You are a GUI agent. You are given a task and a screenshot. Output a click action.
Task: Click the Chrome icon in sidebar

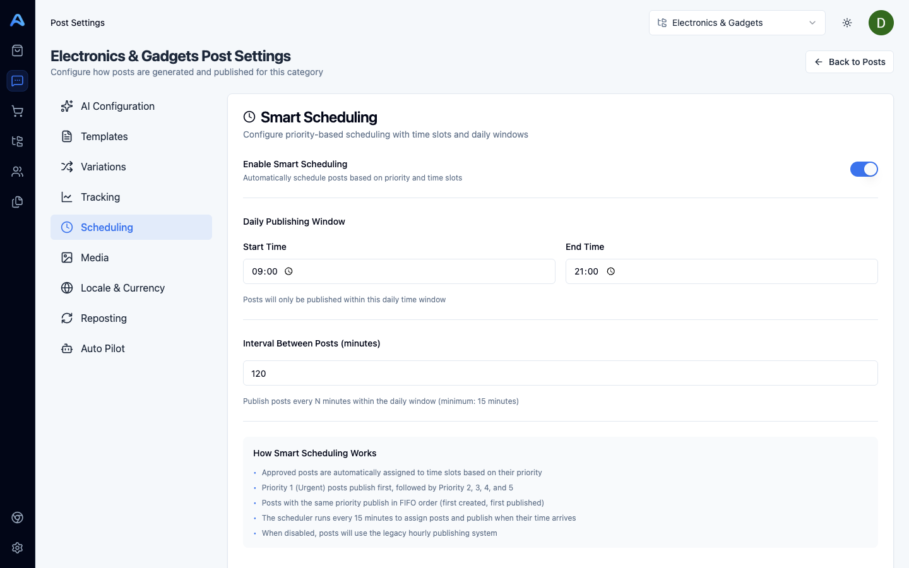[x=18, y=518]
